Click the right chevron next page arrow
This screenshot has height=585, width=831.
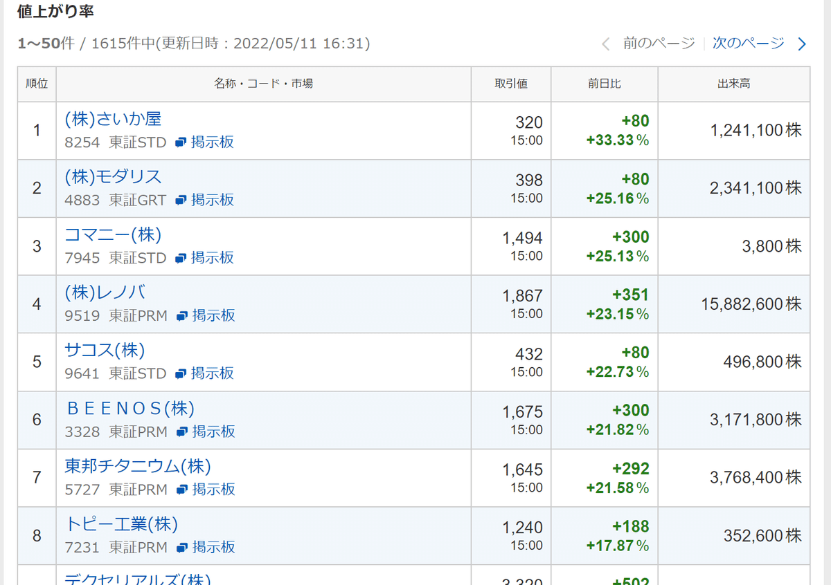[x=802, y=44]
